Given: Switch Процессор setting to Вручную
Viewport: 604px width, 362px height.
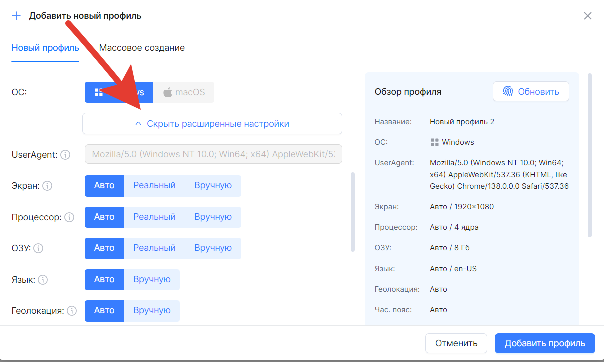Looking at the screenshot, I should [214, 217].
